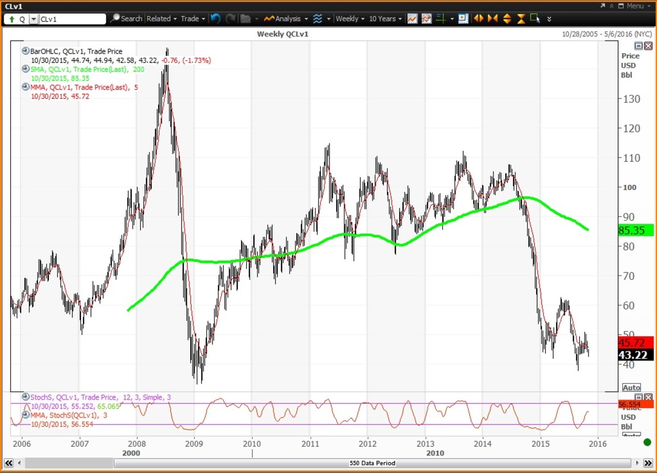Viewport: 657px width, 473px height.
Task: Click the horizontal compress arrows icon
Action: point(493,19)
